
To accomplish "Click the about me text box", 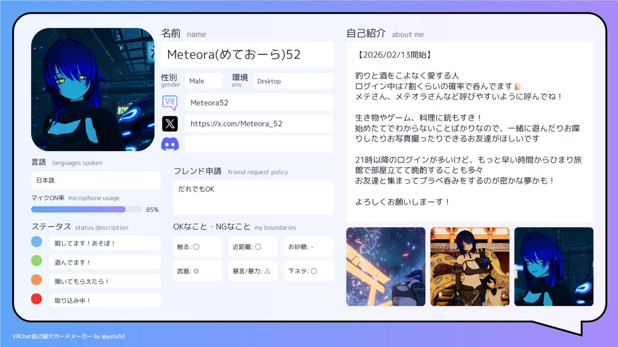I will click(470, 132).
